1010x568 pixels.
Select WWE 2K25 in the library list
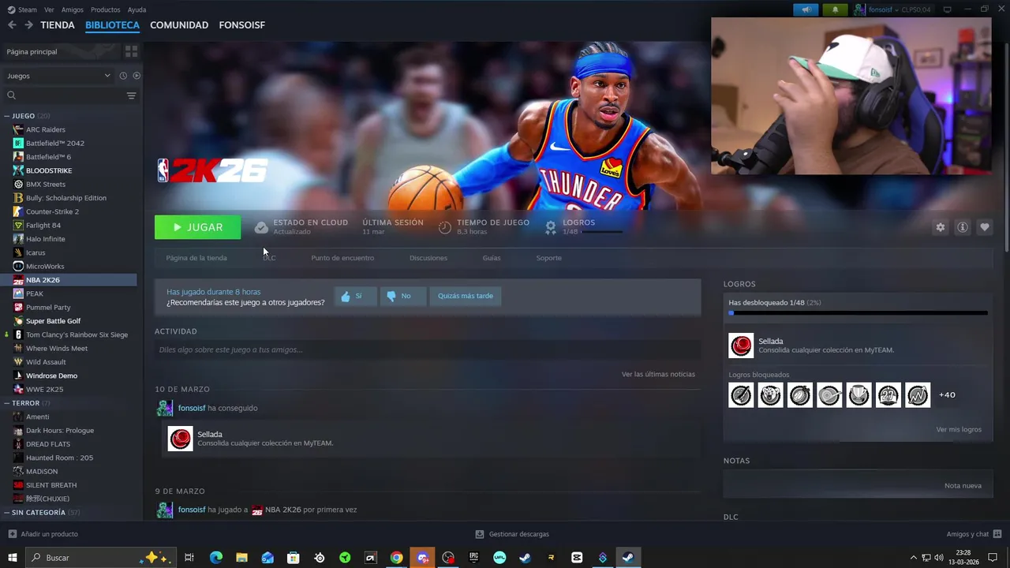[x=44, y=389]
